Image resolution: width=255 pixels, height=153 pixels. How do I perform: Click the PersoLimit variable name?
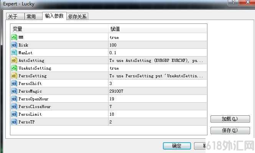[x=30, y=114]
